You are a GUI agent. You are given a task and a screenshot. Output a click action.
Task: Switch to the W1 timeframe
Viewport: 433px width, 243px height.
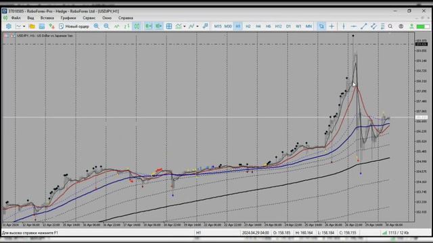[298, 26]
